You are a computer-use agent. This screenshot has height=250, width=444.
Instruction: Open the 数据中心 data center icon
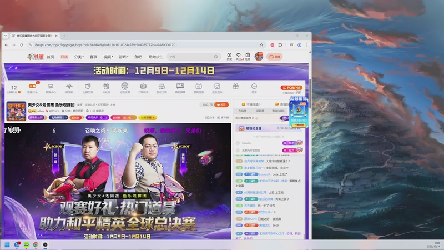click(51, 86)
